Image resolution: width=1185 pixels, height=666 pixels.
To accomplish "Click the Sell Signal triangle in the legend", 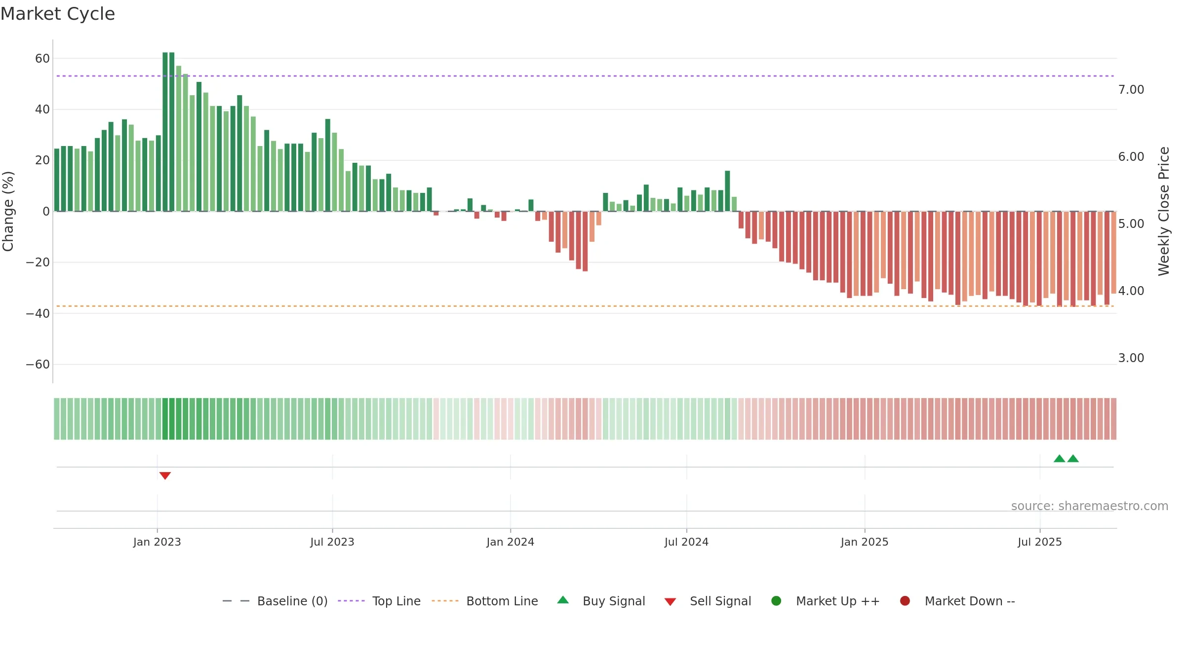I will pos(670,602).
